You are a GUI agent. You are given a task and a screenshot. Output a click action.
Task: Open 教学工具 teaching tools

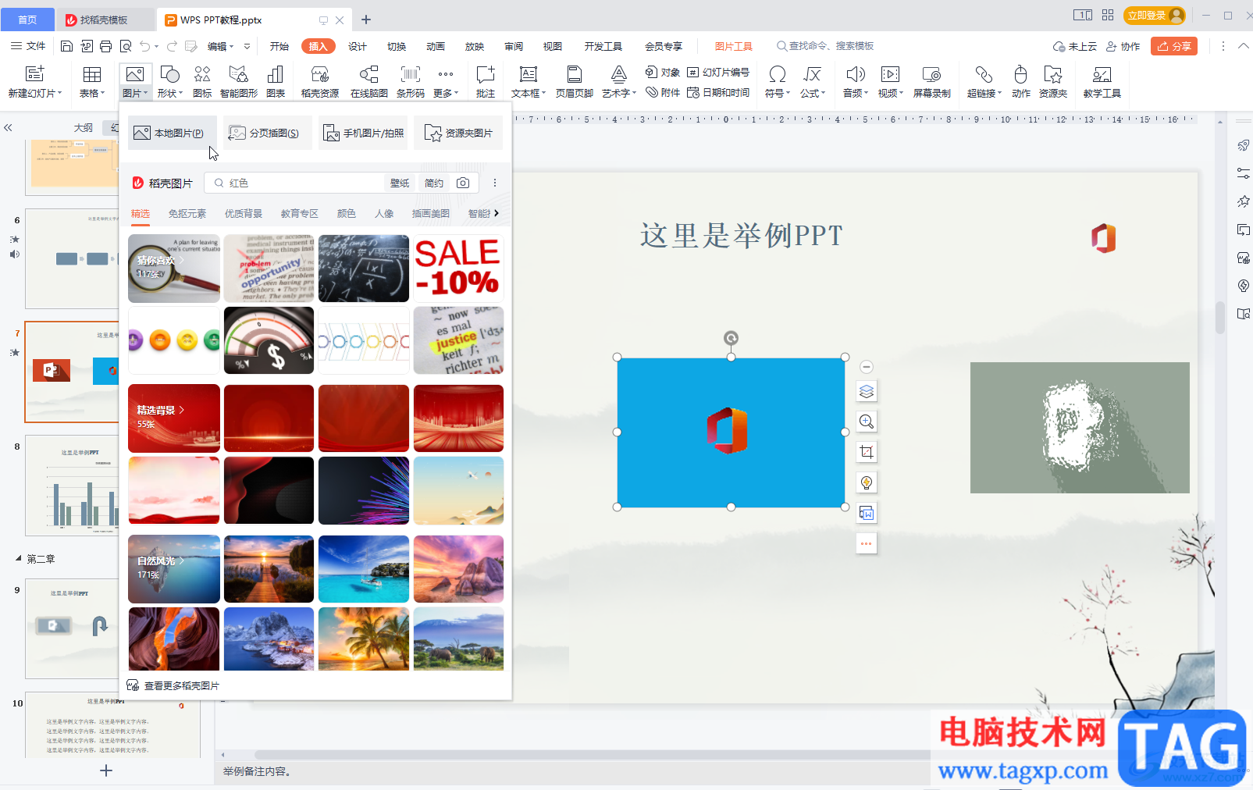(1102, 81)
